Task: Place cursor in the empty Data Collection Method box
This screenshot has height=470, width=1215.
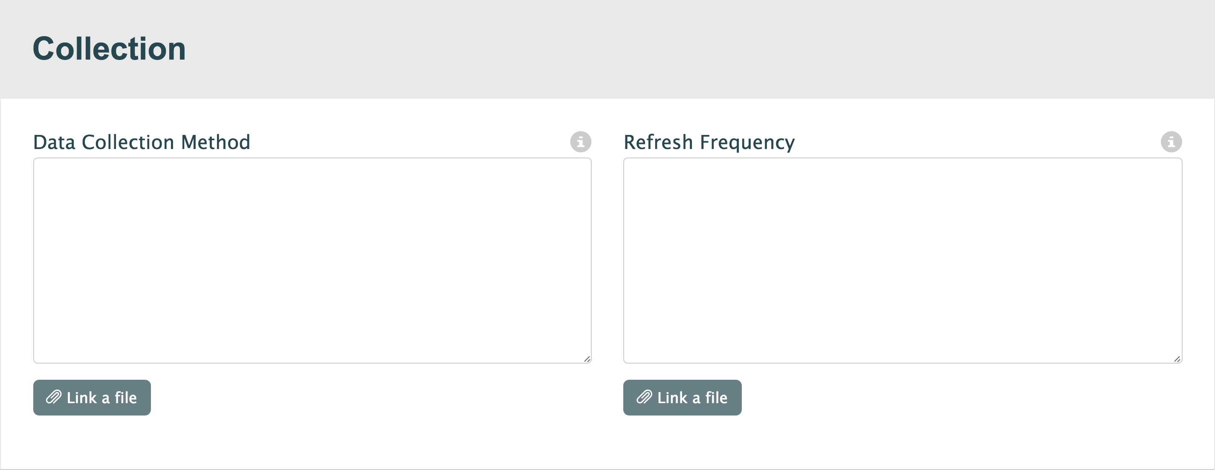Action: click(x=312, y=260)
